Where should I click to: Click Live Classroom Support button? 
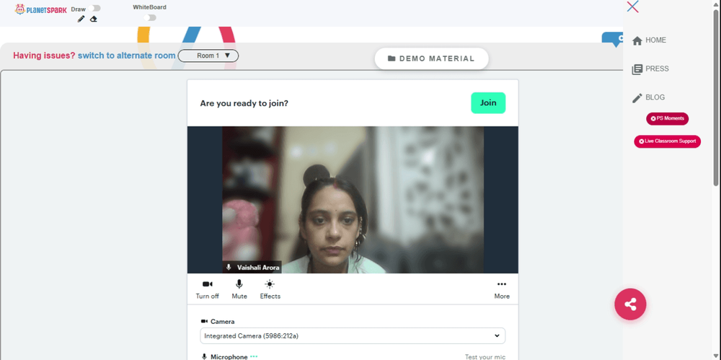pyautogui.click(x=667, y=141)
